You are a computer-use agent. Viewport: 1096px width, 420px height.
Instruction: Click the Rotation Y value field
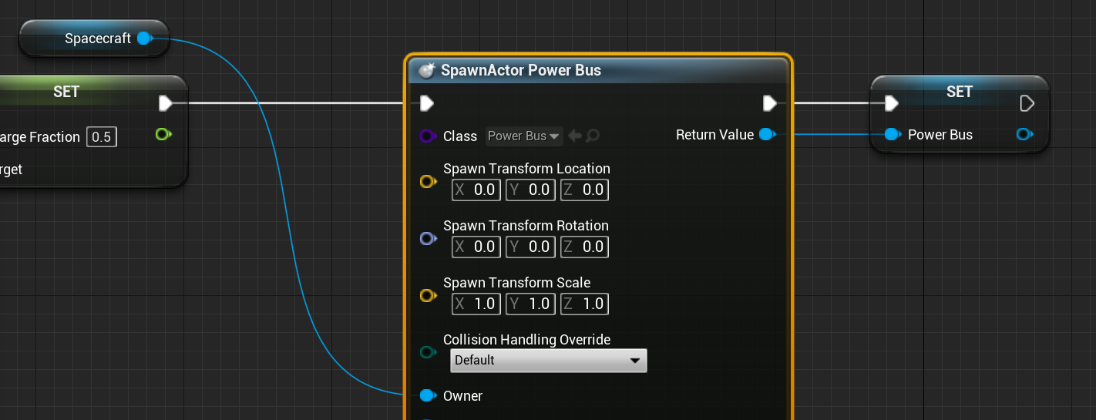point(531,247)
